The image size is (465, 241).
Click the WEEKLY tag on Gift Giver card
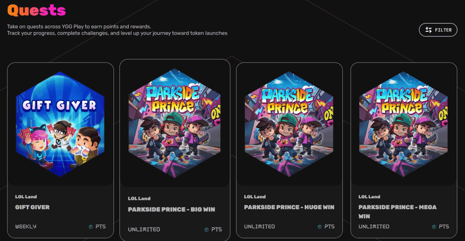[26, 226]
